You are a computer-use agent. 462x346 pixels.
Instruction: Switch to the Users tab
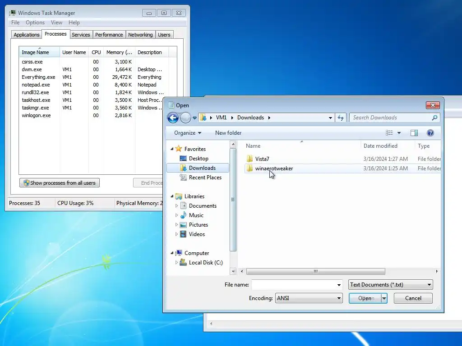(x=164, y=35)
